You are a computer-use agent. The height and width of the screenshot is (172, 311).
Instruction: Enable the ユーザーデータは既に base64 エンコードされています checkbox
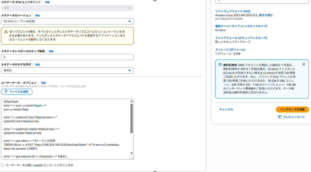coord(3,165)
